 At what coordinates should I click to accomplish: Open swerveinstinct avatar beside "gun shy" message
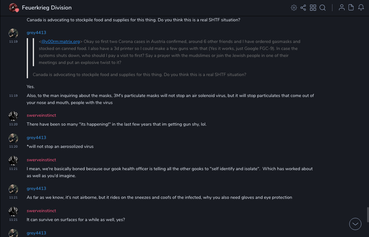click(x=13, y=116)
